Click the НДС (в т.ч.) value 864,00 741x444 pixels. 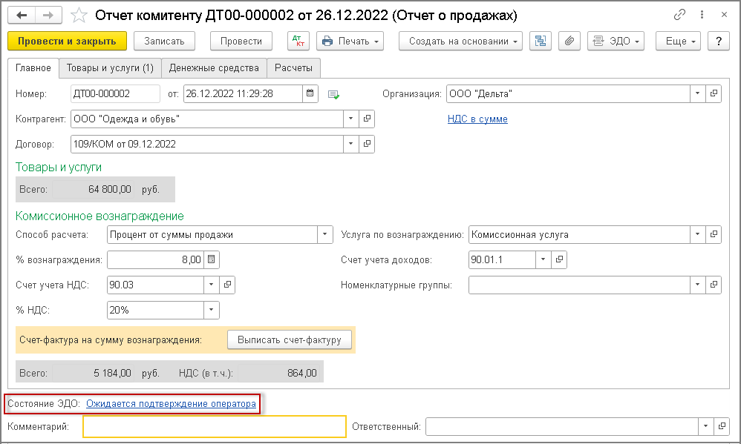(x=279, y=373)
